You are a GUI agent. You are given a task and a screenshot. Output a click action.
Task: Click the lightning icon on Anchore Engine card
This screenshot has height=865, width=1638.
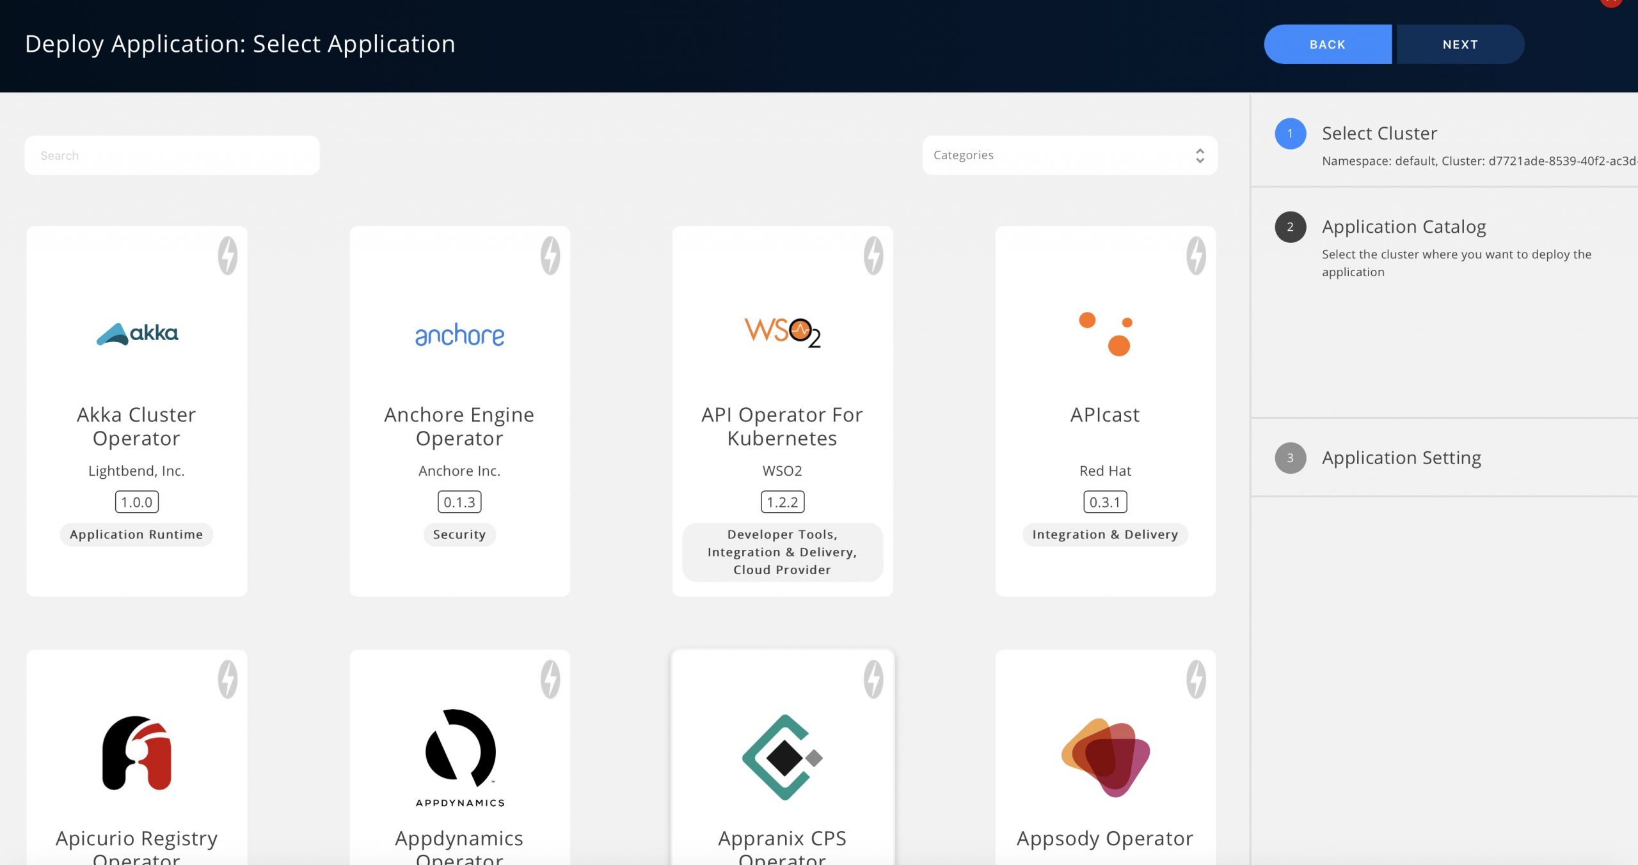(x=550, y=256)
